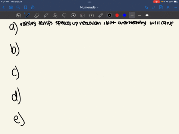Select the Text box tool

tap(91, 15)
